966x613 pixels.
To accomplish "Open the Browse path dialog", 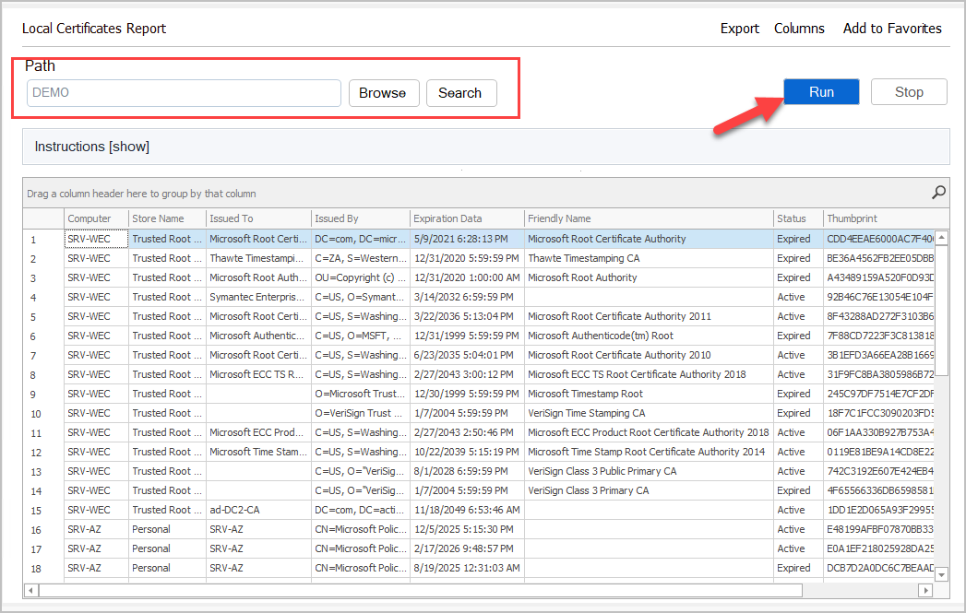I will 382,93.
